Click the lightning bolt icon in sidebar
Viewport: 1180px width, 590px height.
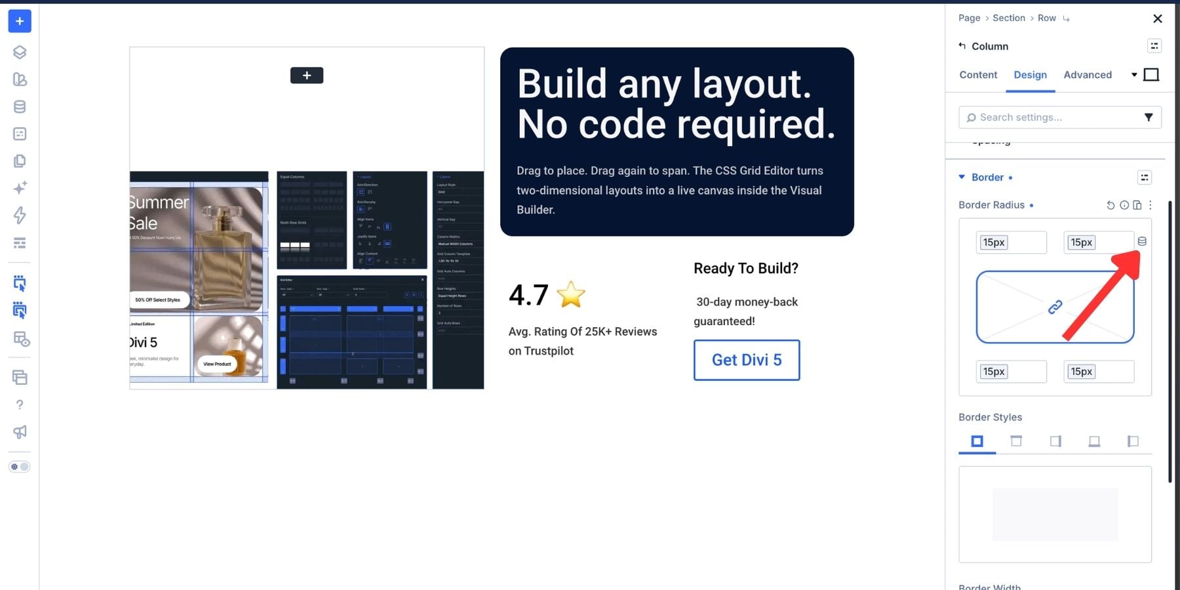click(x=20, y=215)
